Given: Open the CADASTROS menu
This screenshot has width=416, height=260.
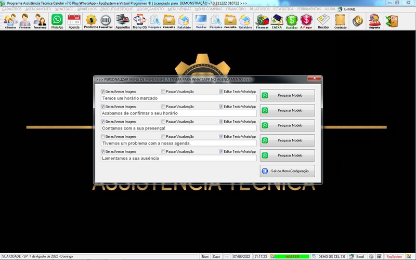Looking at the screenshot, I should [11, 9].
